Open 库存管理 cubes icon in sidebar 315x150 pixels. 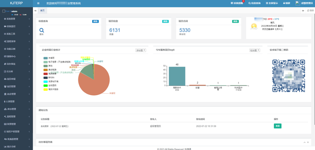coord(5,109)
